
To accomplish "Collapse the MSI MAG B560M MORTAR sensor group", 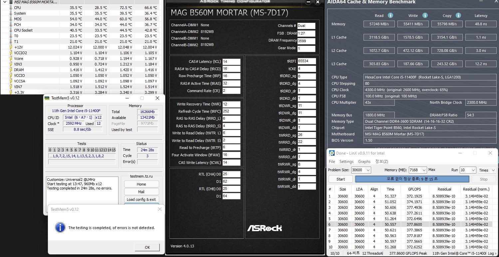I will click(x=4, y=2).
